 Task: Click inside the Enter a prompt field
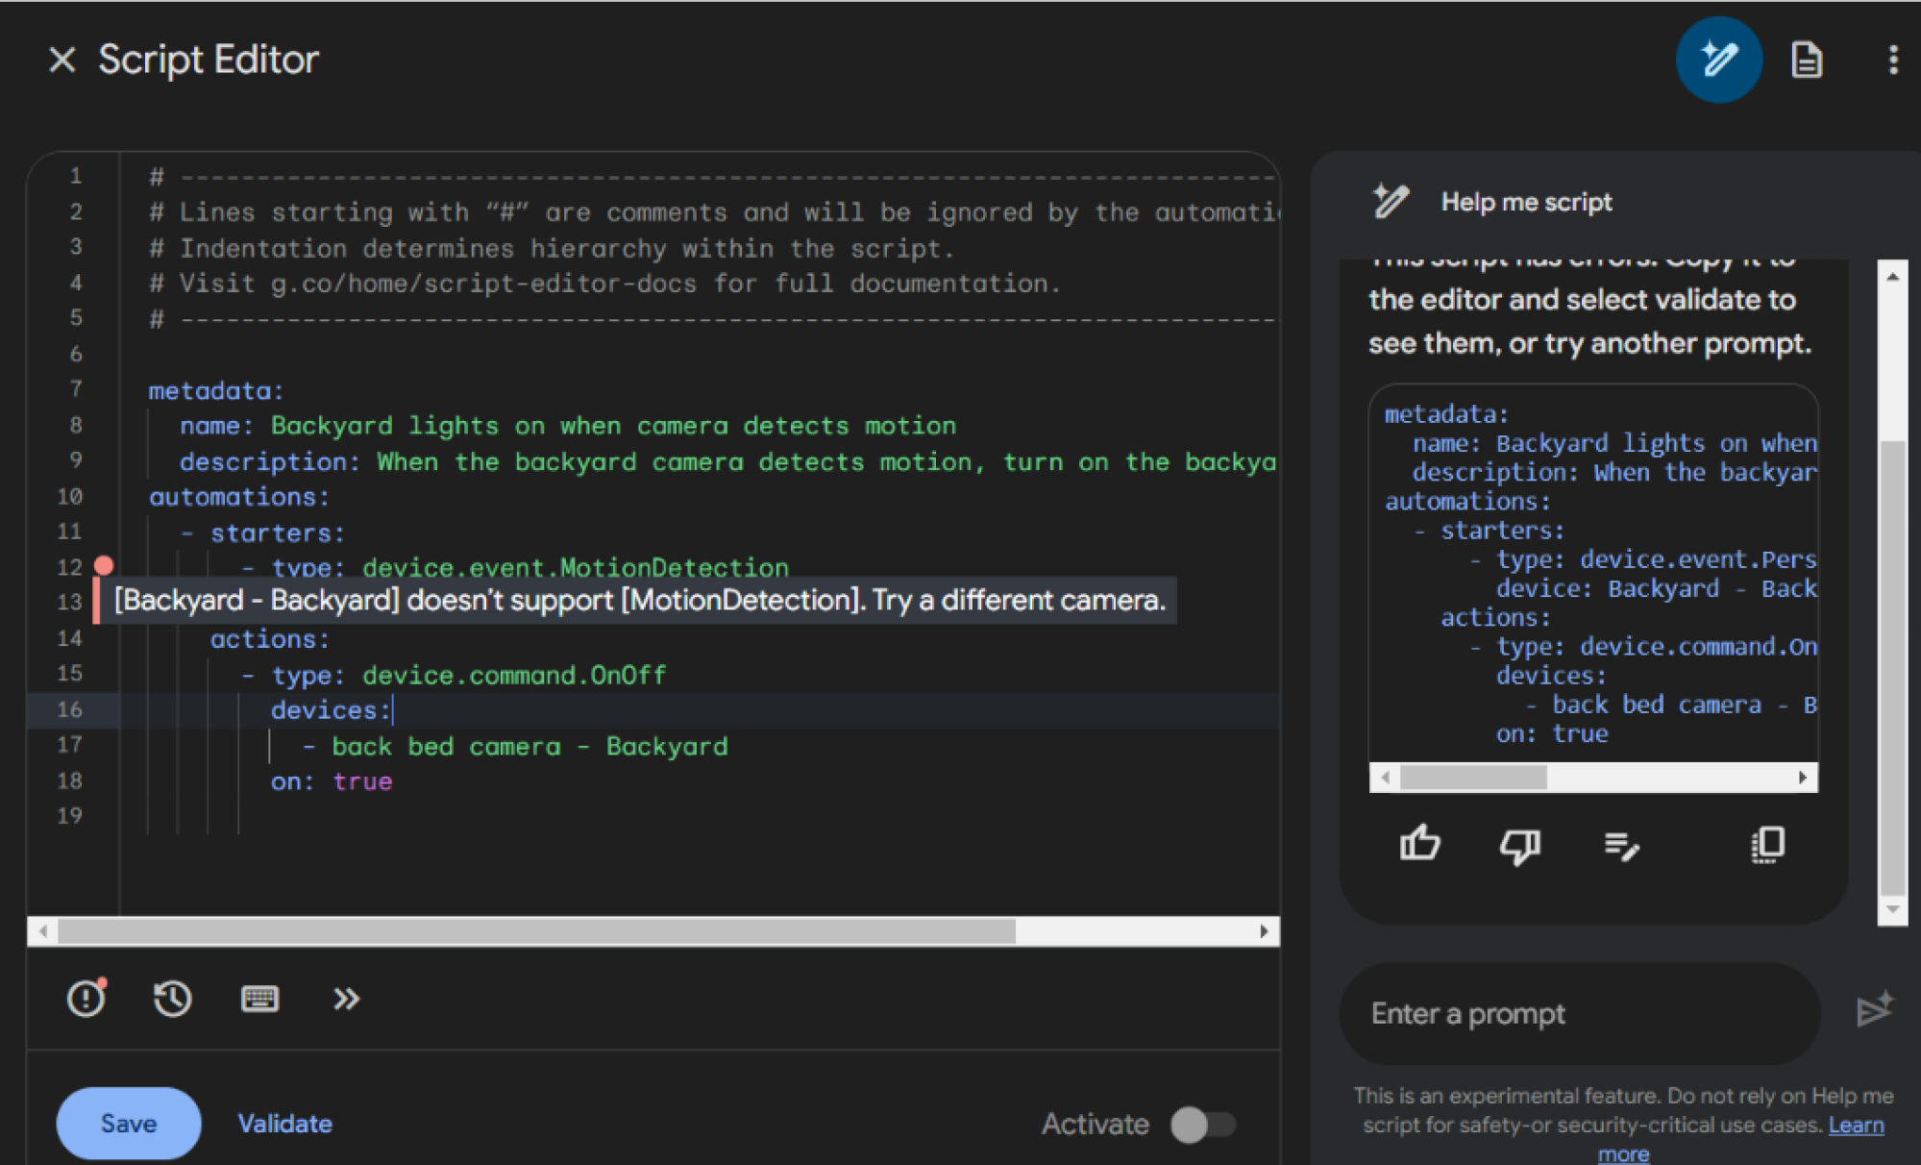click(1576, 1012)
